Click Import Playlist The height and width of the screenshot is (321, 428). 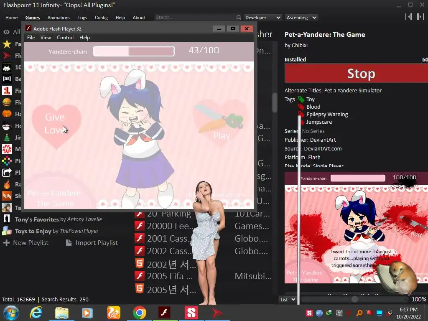(92, 243)
